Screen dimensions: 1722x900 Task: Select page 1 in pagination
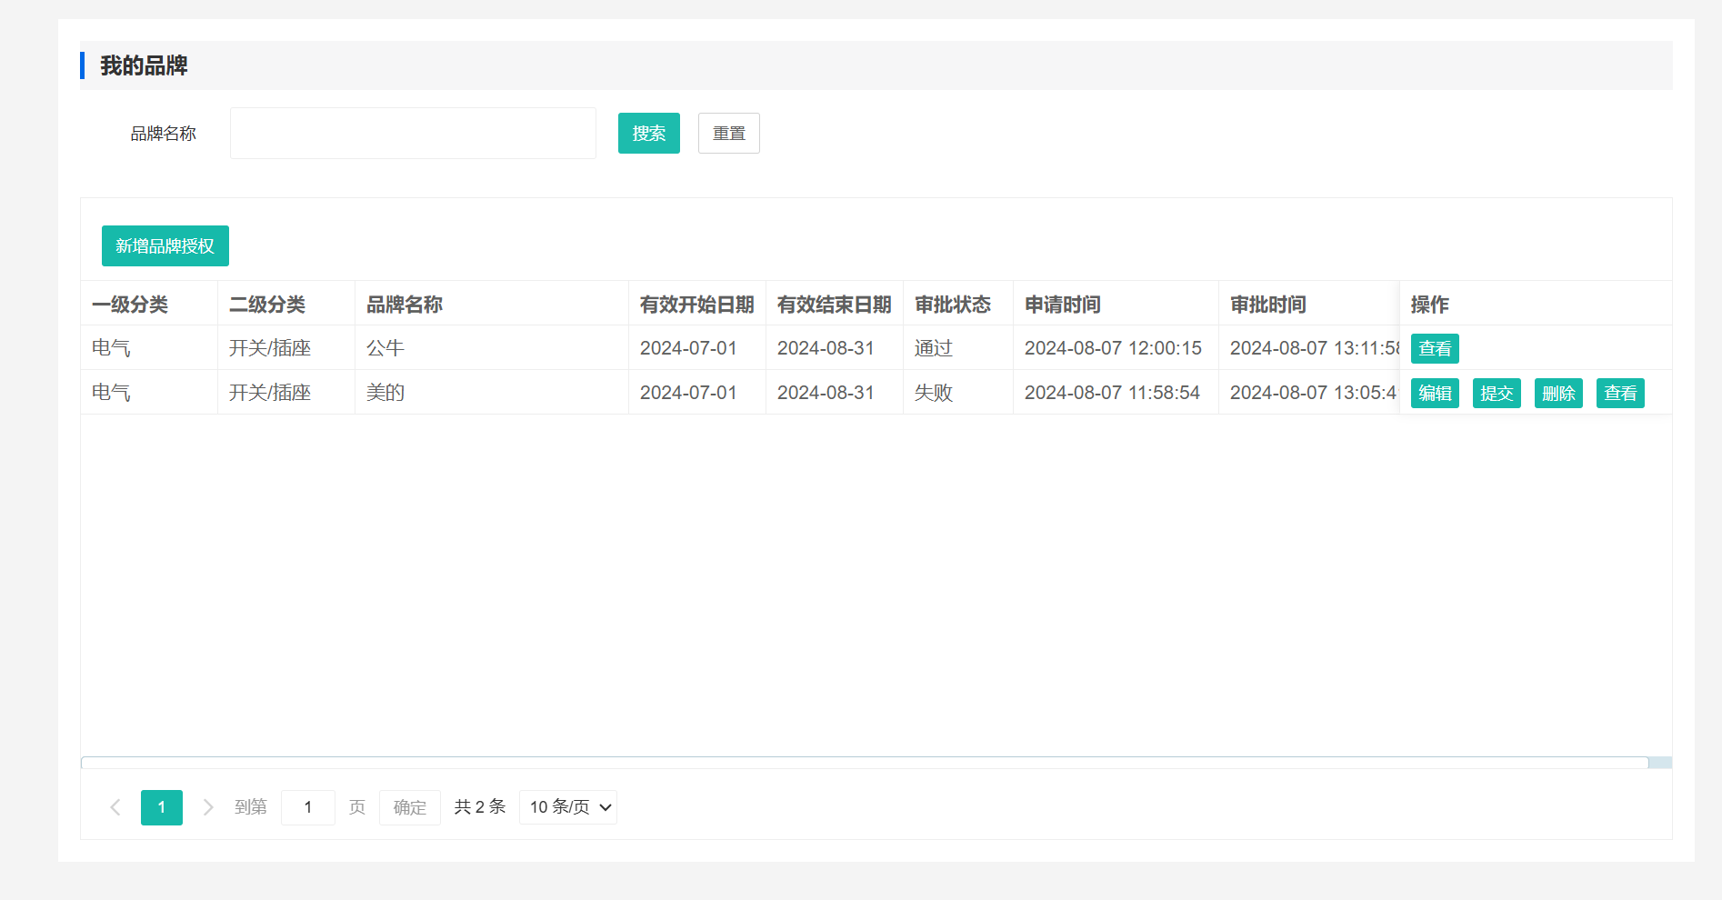click(162, 807)
